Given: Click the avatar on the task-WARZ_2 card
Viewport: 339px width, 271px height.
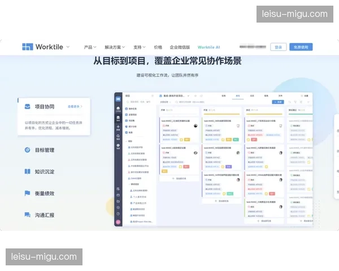Looking at the screenshot, I should click(x=195, y=126).
